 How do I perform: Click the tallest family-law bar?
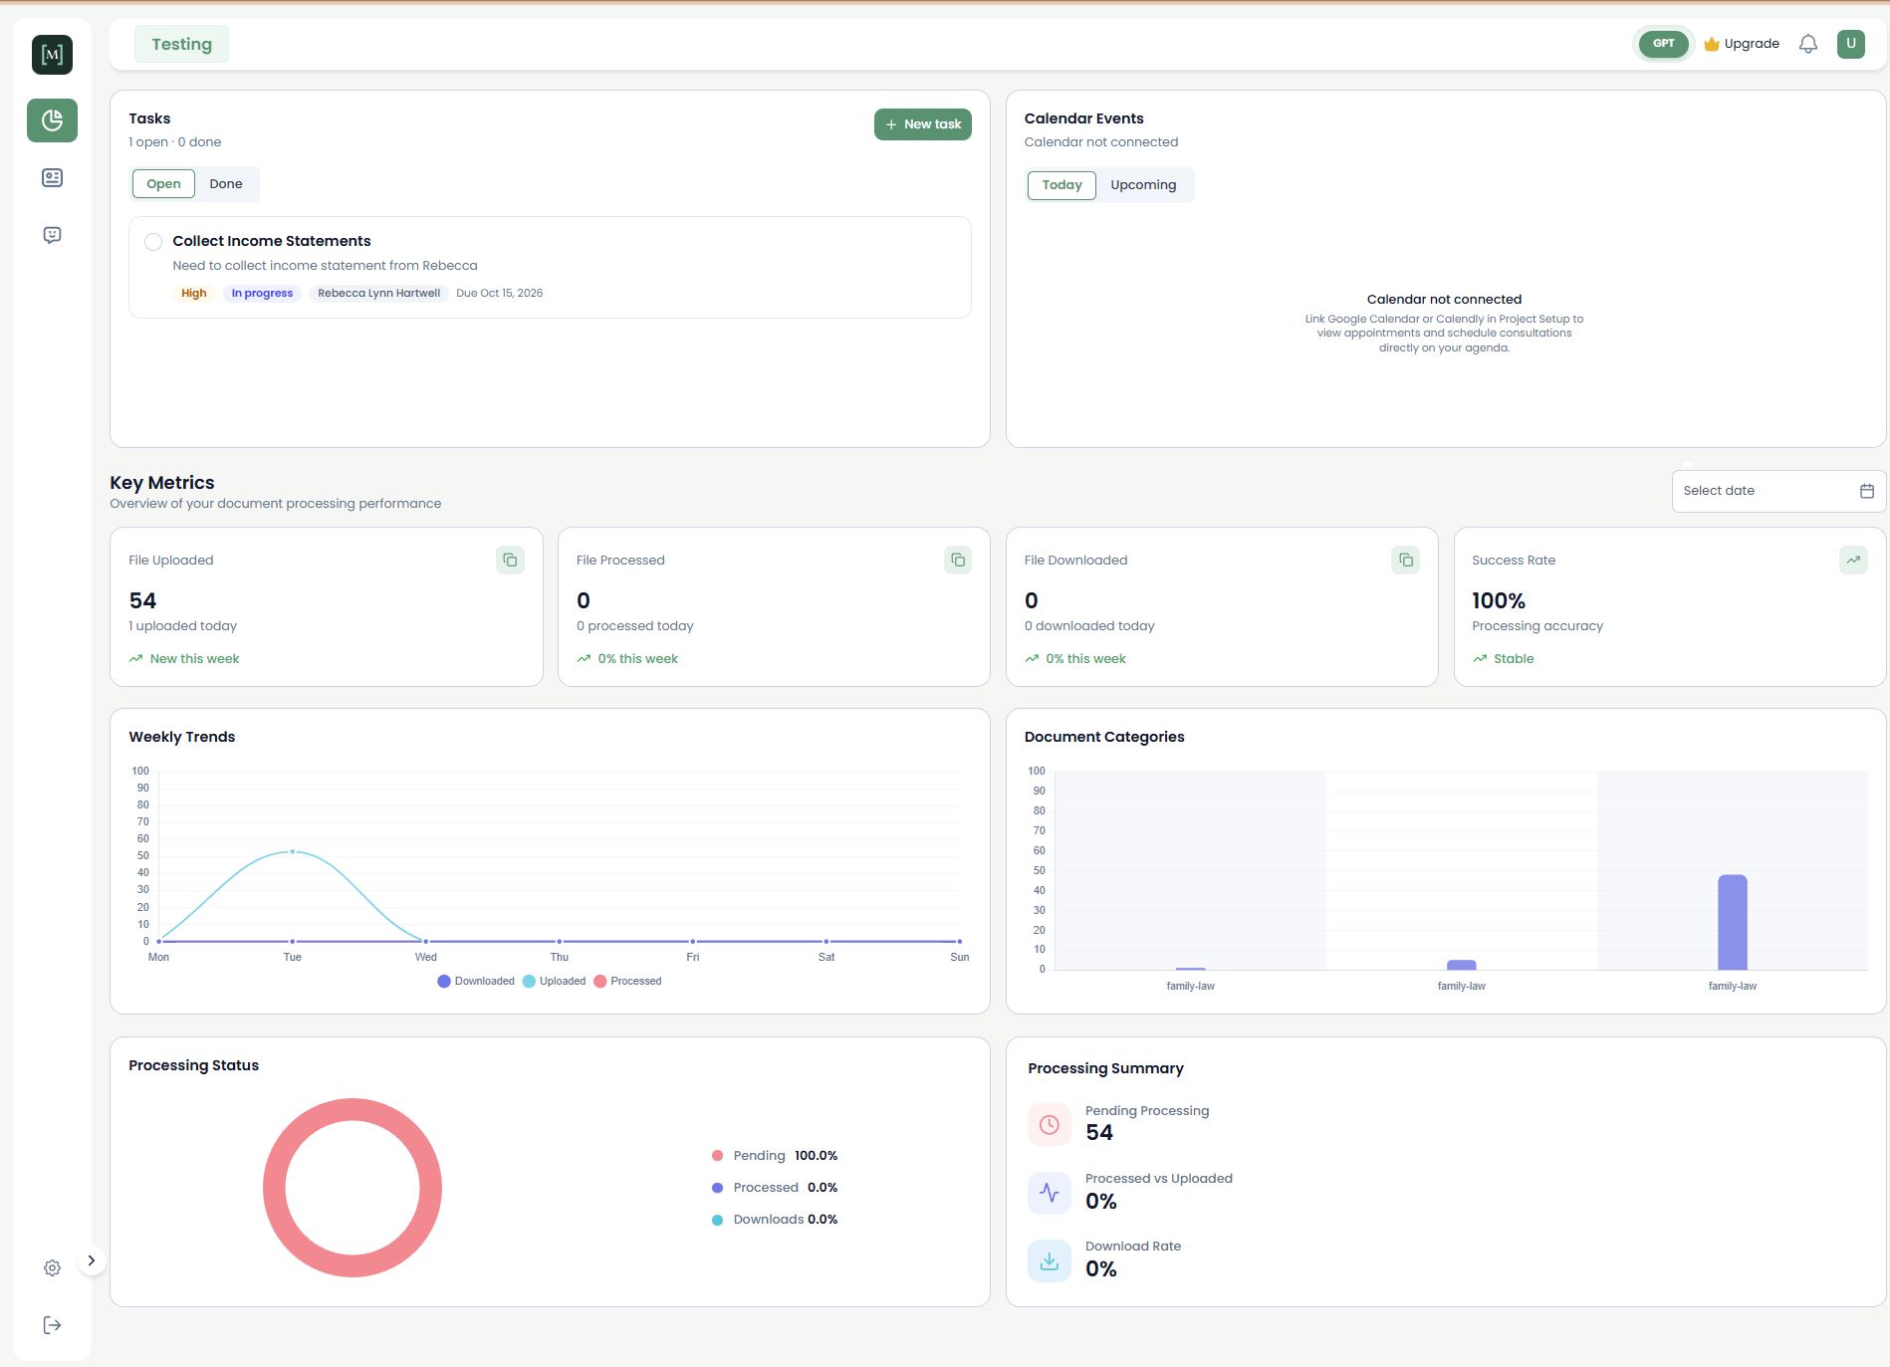1733,922
